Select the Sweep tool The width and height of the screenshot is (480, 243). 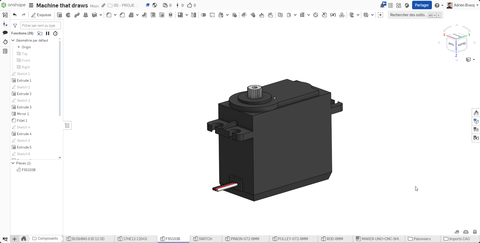(x=77, y=15)
